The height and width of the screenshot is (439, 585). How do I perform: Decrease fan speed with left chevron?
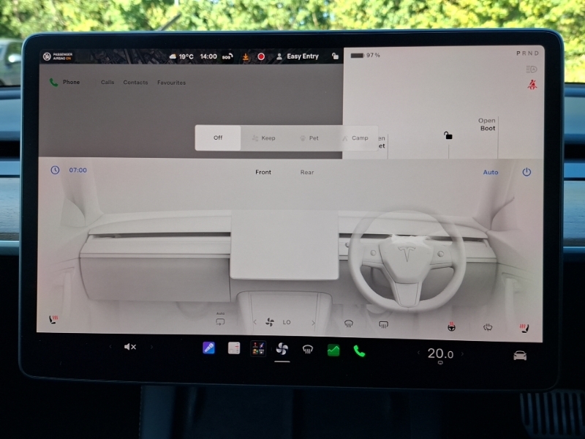pyautogui.click(x=254, y=322)
